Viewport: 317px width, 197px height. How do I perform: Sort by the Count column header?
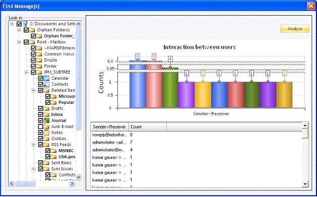coord(148,127)
